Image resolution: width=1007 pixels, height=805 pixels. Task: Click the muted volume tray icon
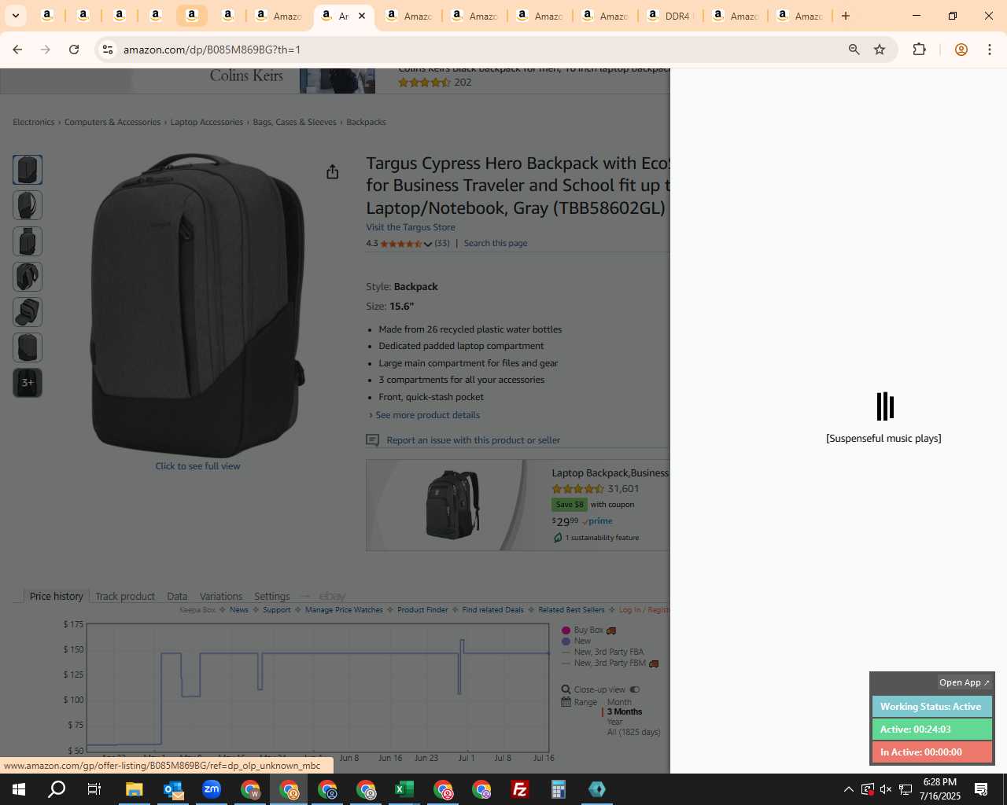pyautogui.click(x=886, y=789)
